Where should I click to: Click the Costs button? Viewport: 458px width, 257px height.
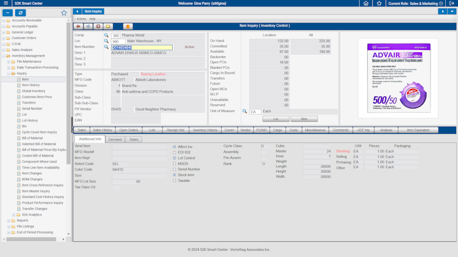pos(294,130)
